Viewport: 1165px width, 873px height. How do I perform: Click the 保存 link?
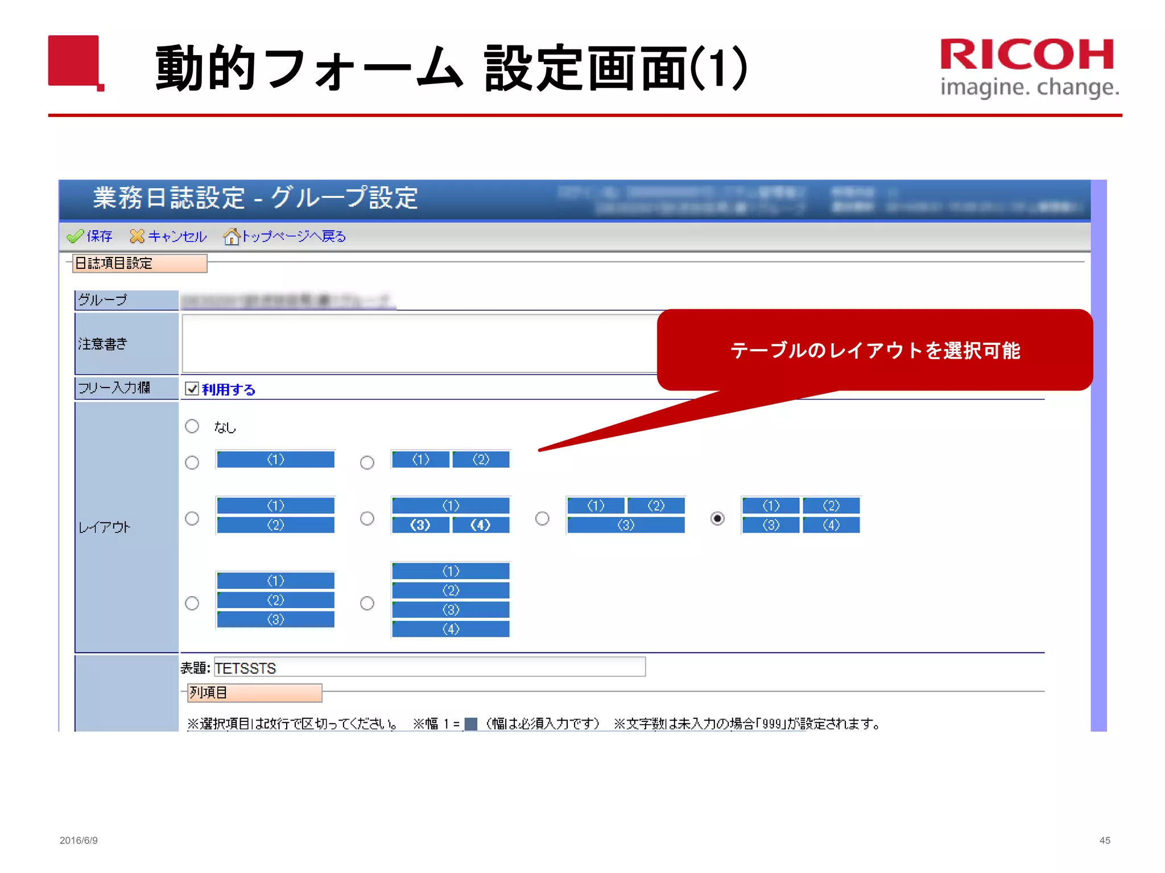(100, 236)
